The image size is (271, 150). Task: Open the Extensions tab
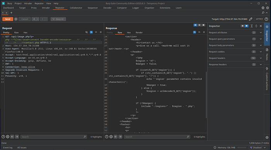pos(165,8)
